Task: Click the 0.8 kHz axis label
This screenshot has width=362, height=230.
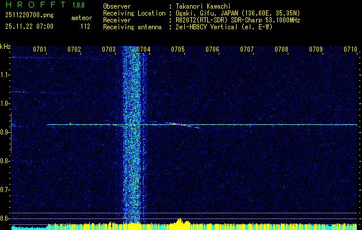Action: coord(5,161)
